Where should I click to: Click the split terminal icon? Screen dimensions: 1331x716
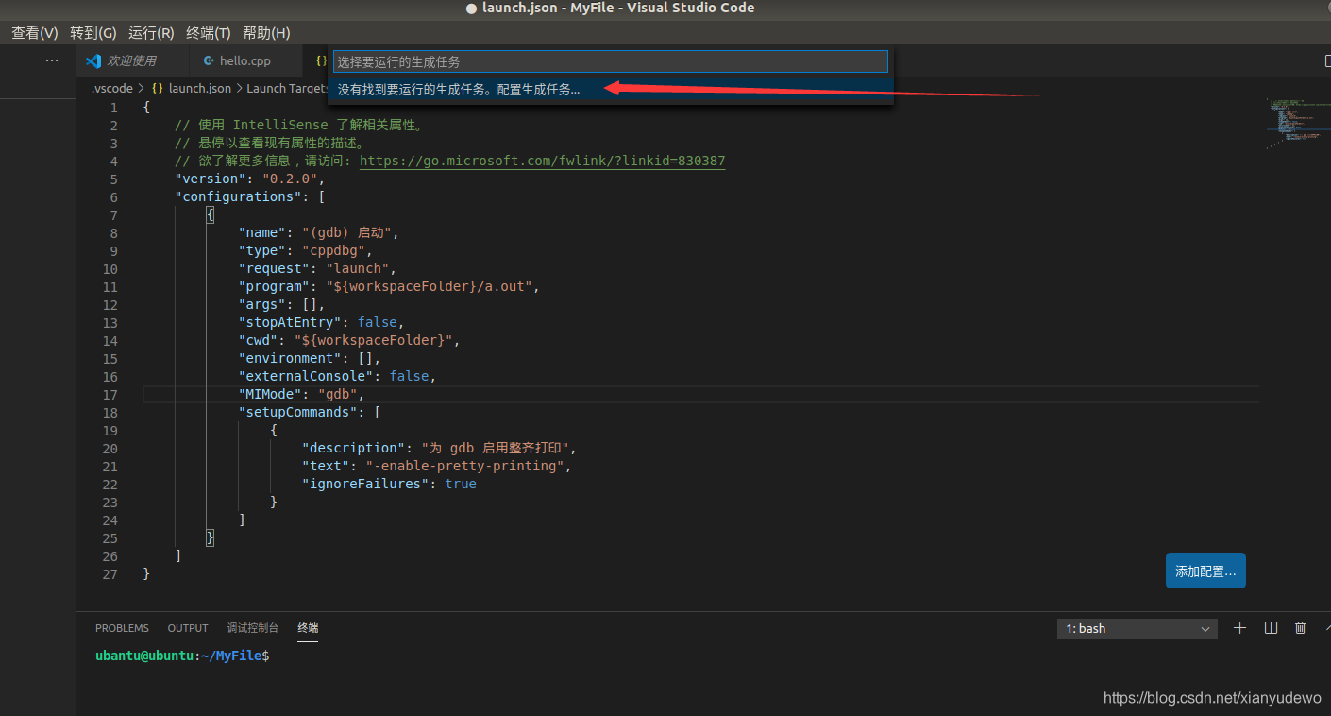tap(1271, 628)
